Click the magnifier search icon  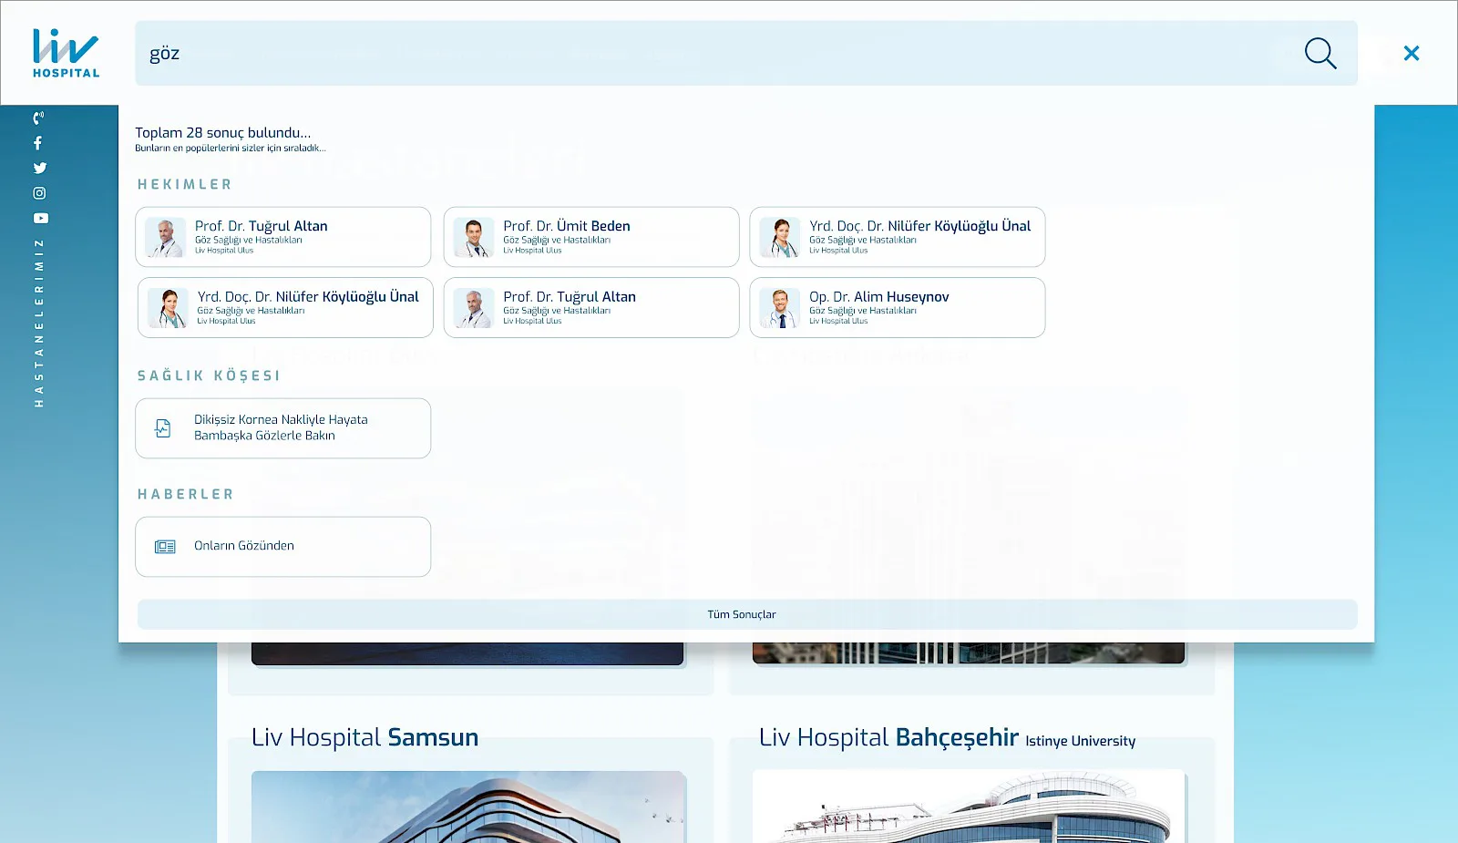[x=1320, y=53]
